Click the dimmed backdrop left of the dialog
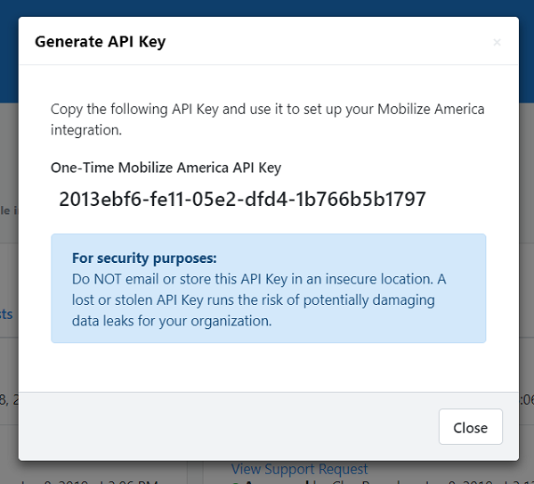 [x=9, y=267]
